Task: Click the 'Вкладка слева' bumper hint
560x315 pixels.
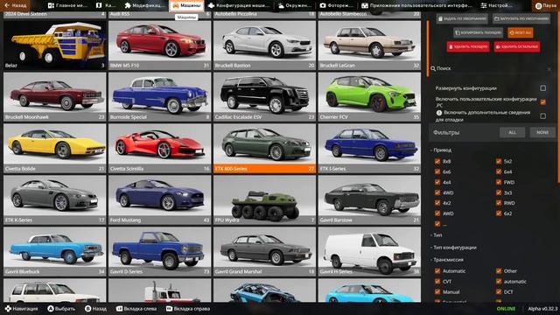Action: (136, 309)
